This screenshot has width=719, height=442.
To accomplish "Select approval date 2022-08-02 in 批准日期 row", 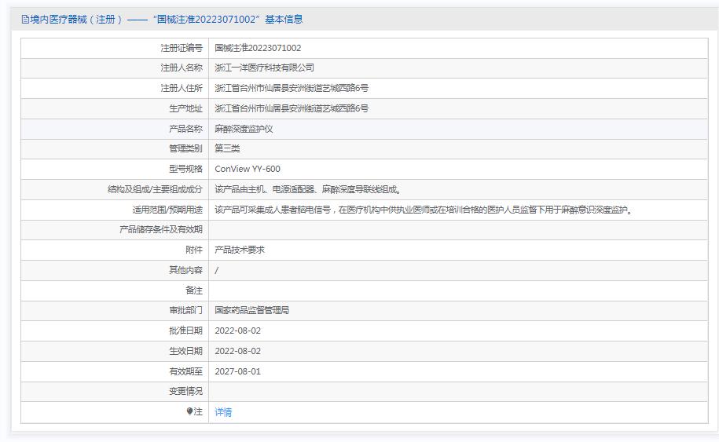I will (237, 331).
